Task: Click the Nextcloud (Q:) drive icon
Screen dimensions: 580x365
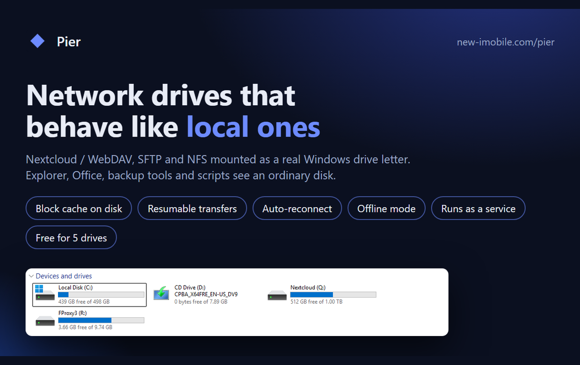Action: click(x=277, y=295)
